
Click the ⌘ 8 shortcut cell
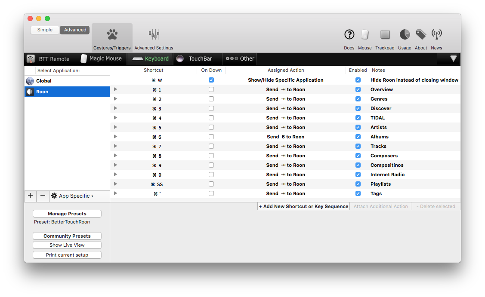click(157, 156)
